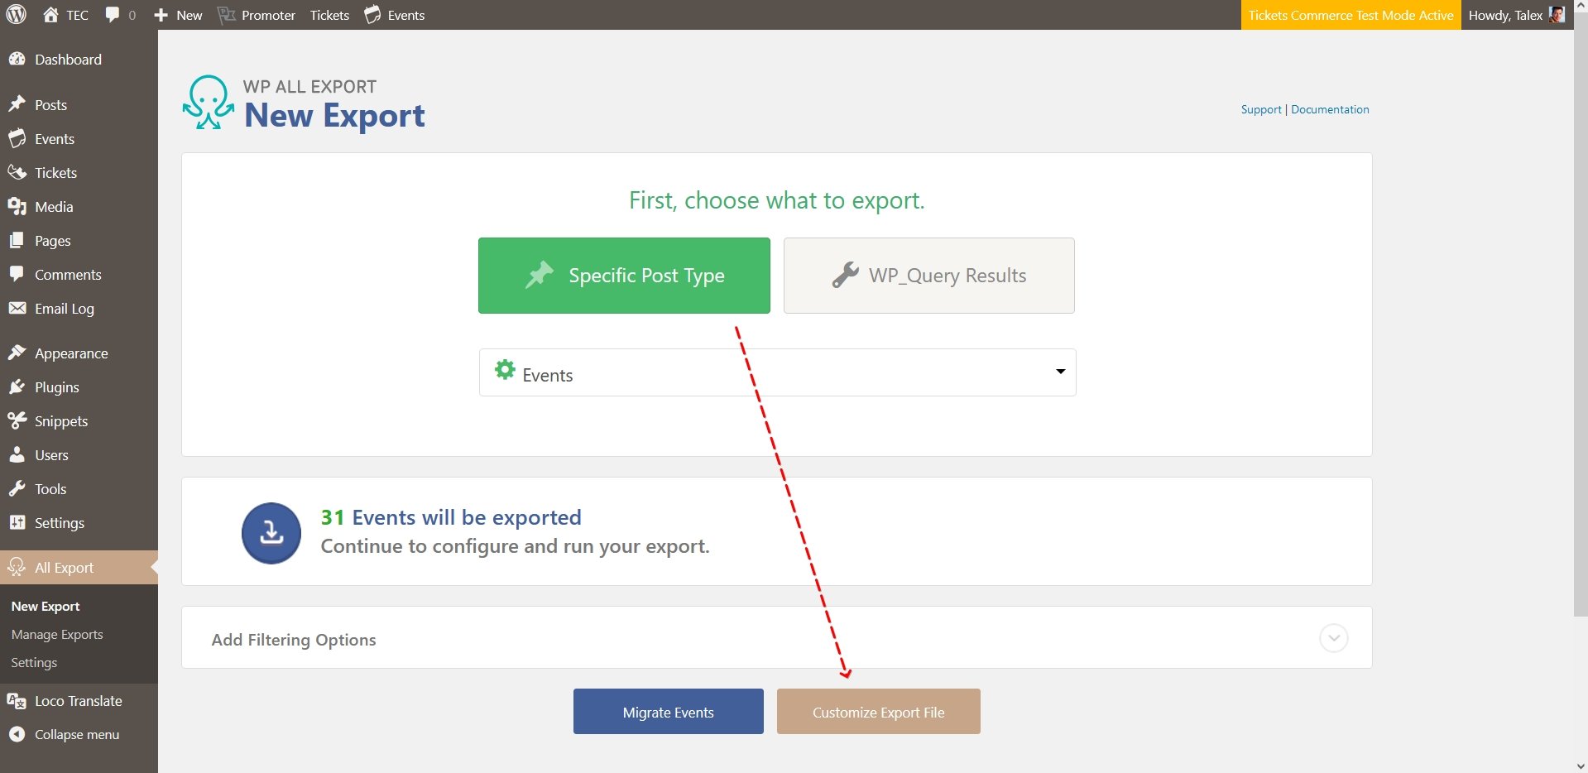Switch to WP_Query Results option

928,276
